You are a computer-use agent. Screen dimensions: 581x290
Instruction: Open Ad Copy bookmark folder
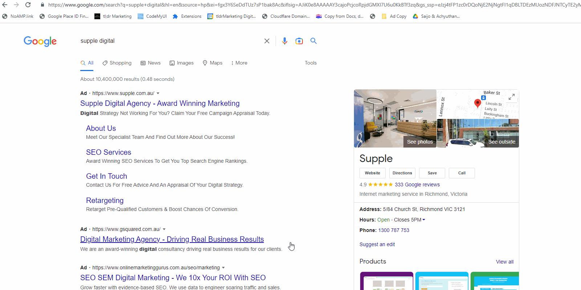click(394, 16)
